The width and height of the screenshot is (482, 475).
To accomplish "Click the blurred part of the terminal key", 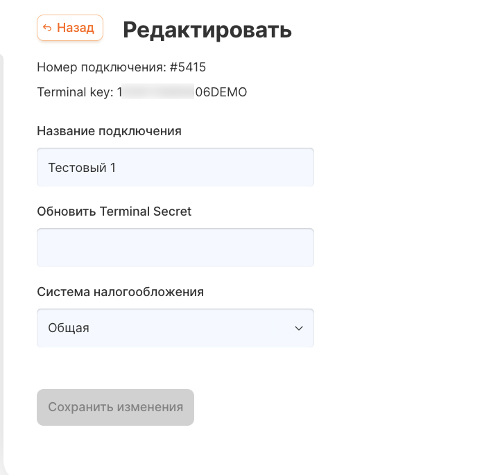I will [157, 92].
